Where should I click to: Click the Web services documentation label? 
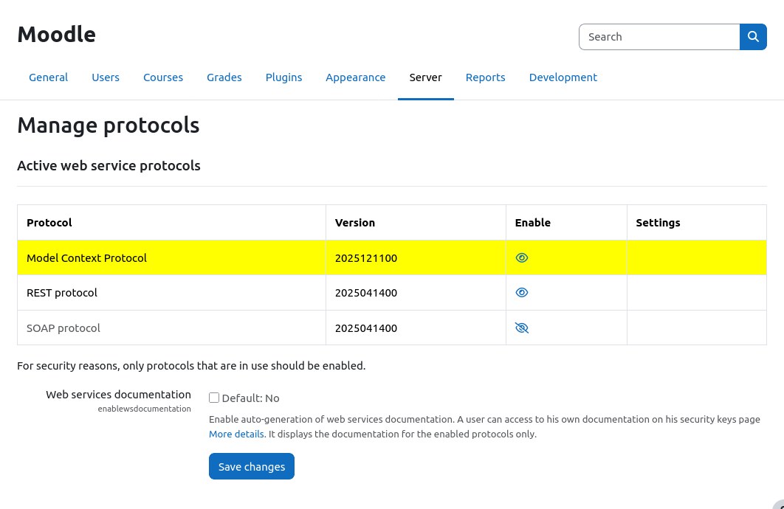pyautogui.click(x=119, y=395)
